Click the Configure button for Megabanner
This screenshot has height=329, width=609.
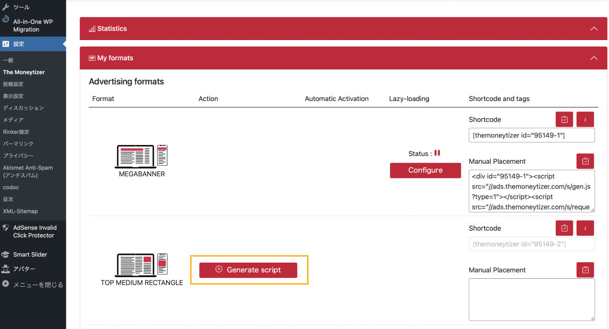point(425,170)
